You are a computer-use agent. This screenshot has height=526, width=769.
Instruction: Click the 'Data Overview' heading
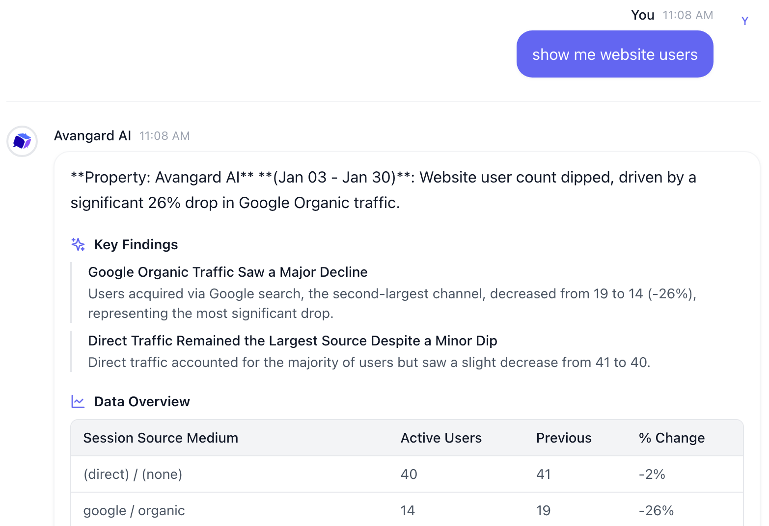142,401
